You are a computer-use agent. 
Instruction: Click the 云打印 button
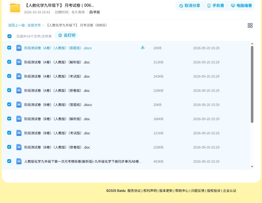[67, 35]
